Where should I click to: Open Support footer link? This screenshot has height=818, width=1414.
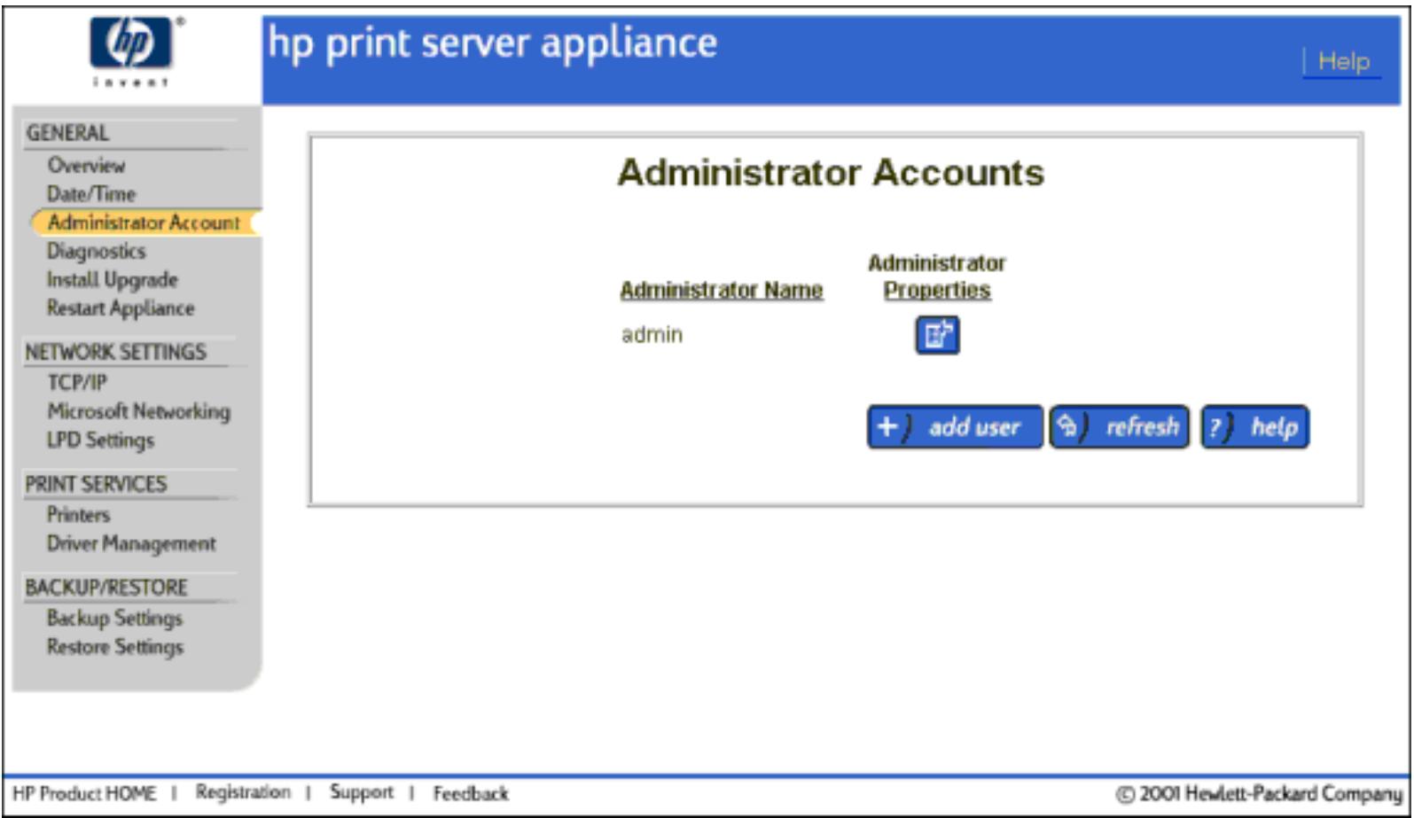pos(361,792)
